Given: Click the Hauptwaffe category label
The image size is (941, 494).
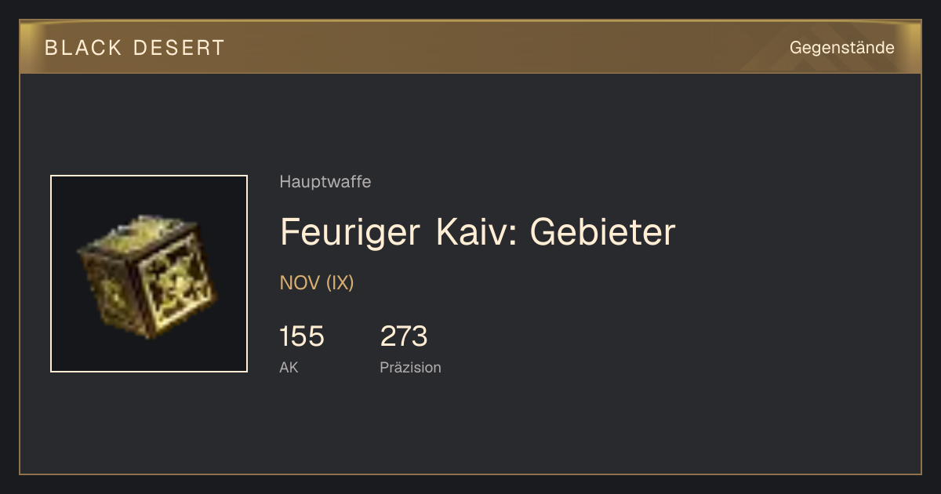Looking at the screenshot, I should (x=325, y=182).
